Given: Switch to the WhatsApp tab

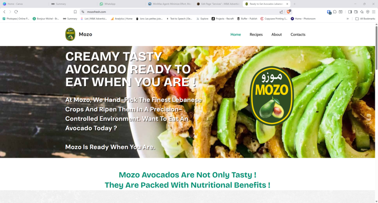Looking at the screenshot, I should (x=110, y=4).
